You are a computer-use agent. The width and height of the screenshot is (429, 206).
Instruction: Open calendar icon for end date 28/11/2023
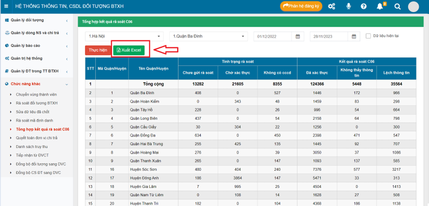[354, 36]
